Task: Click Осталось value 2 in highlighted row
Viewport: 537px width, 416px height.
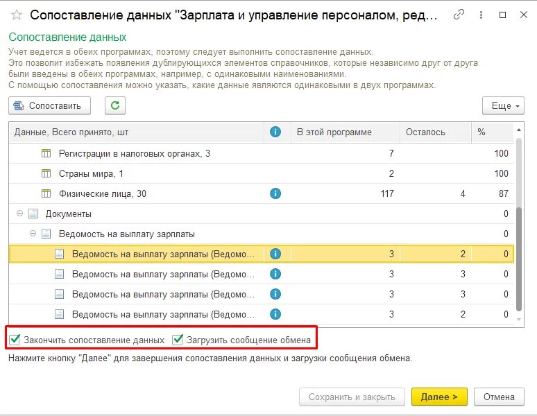Action: coord(463,254)
